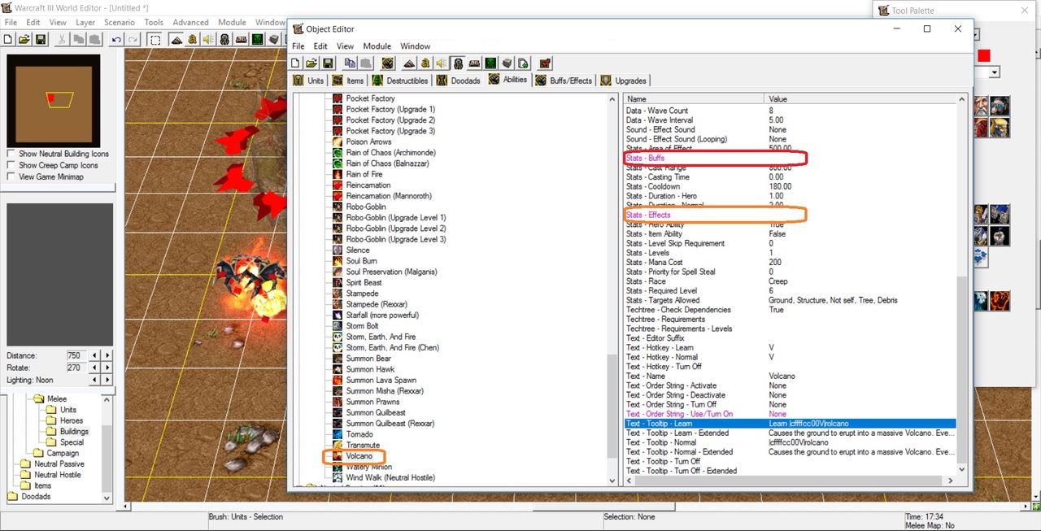Open Layer menu in World Editor
The height and width of the screenshot is (531, 1041).
click(x=85, y=23)
